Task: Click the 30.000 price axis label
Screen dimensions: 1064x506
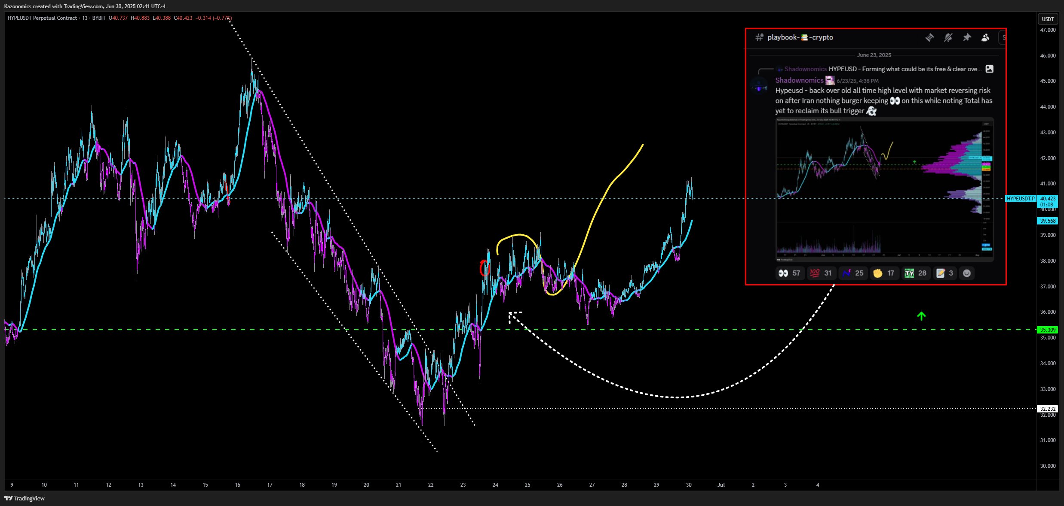Action: tap(1048, 466)
